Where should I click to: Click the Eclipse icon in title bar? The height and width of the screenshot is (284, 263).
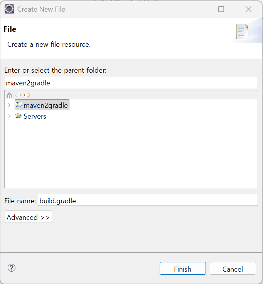tap(9, 9)
